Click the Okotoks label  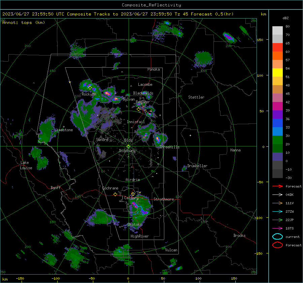pos(135,224)
